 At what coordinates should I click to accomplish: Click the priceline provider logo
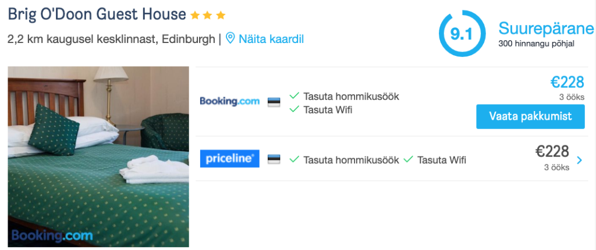click(229, 159)
